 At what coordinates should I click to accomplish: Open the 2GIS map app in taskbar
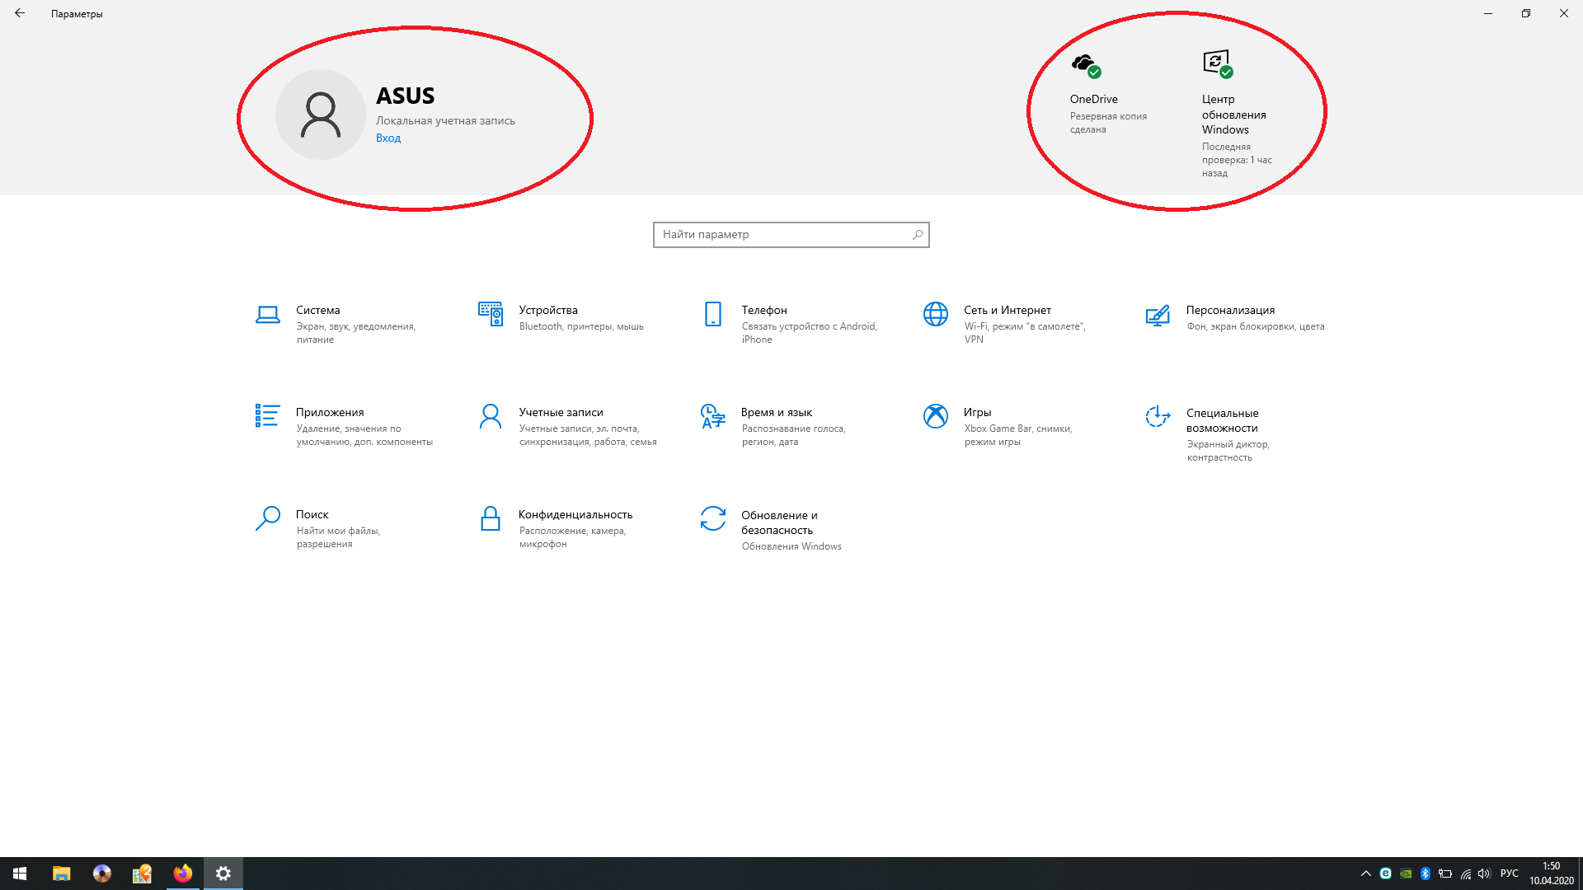[x=142, y=874]
